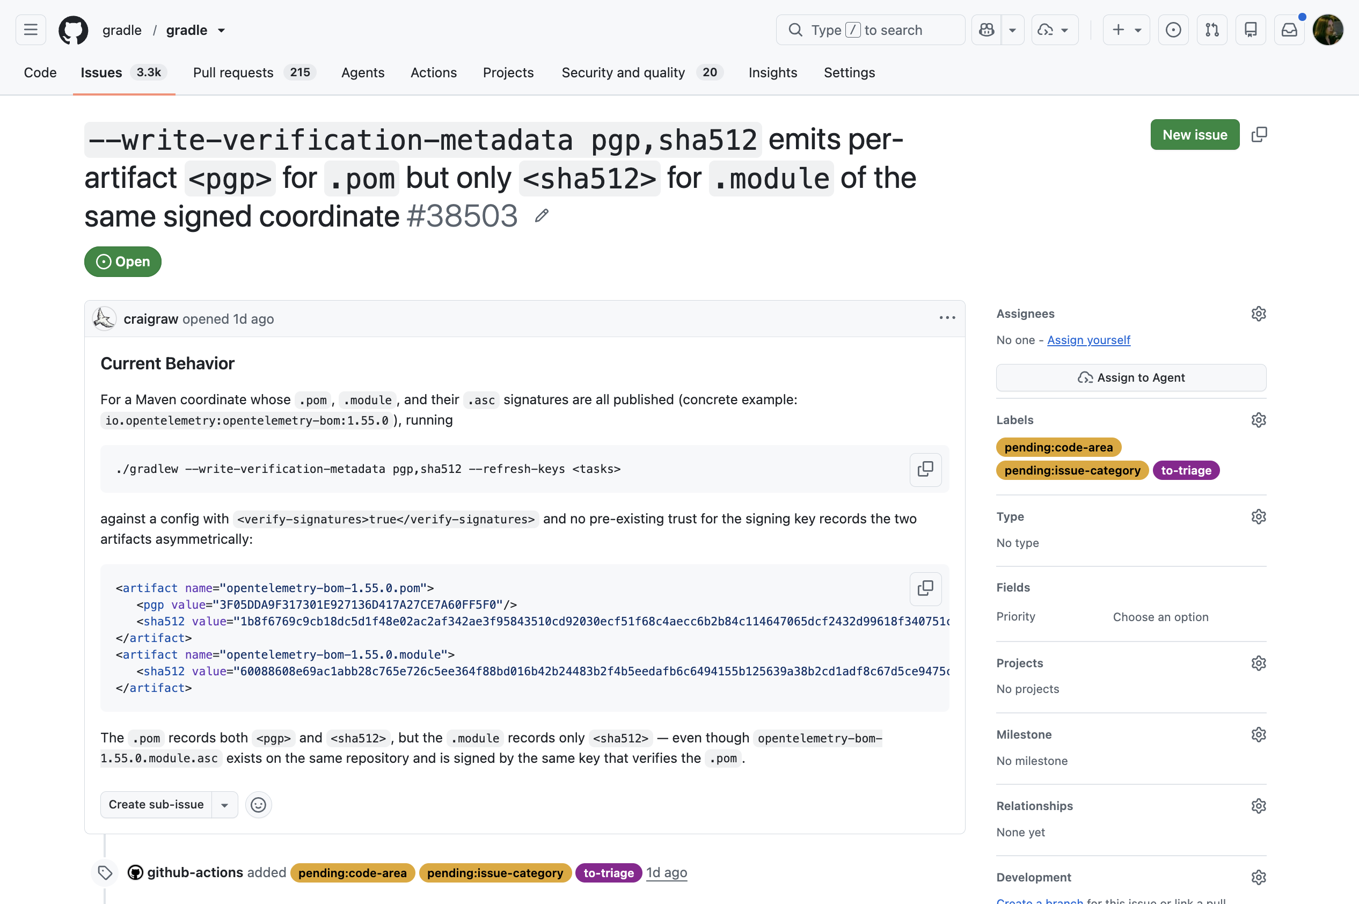Click the Assign to Agent button
The height and width of the screenshot is (904, 1359).
point(1131,377)
